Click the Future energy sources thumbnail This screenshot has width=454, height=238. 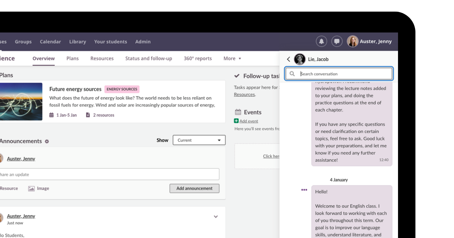[21, 102]
